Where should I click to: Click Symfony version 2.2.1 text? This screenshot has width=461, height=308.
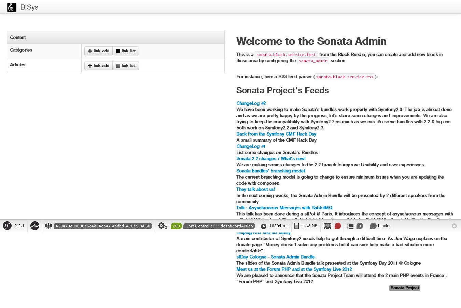(x=19, y=226)
